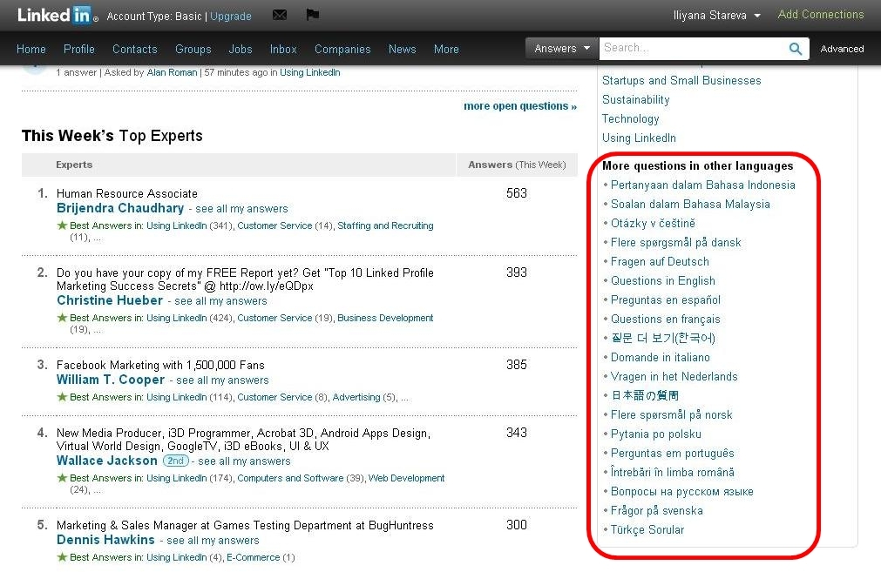The image size is (881, 572).
Task: Click Preguntas en español link
Action: 665,299
